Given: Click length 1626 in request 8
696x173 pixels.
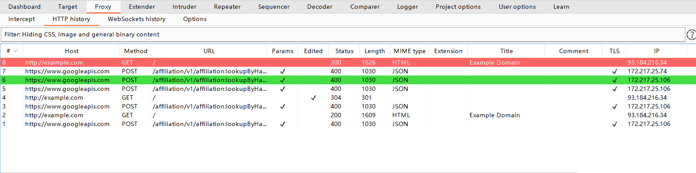Looking at the screenshot, I should [369, 62].
